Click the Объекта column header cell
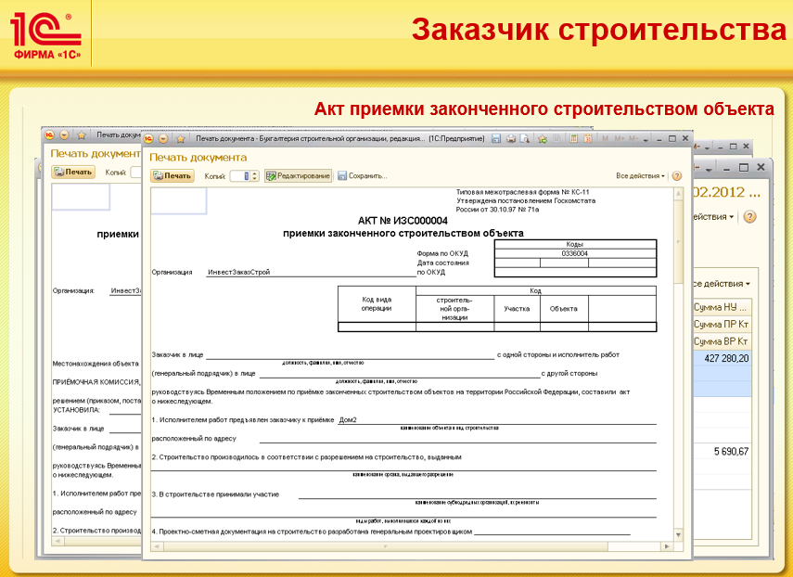Image resolution: width=793 pixels, height=577 pixels. coord(564,309)
